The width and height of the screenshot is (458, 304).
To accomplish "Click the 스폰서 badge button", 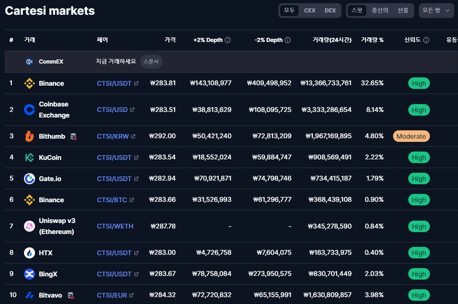I will pos(151,62).
